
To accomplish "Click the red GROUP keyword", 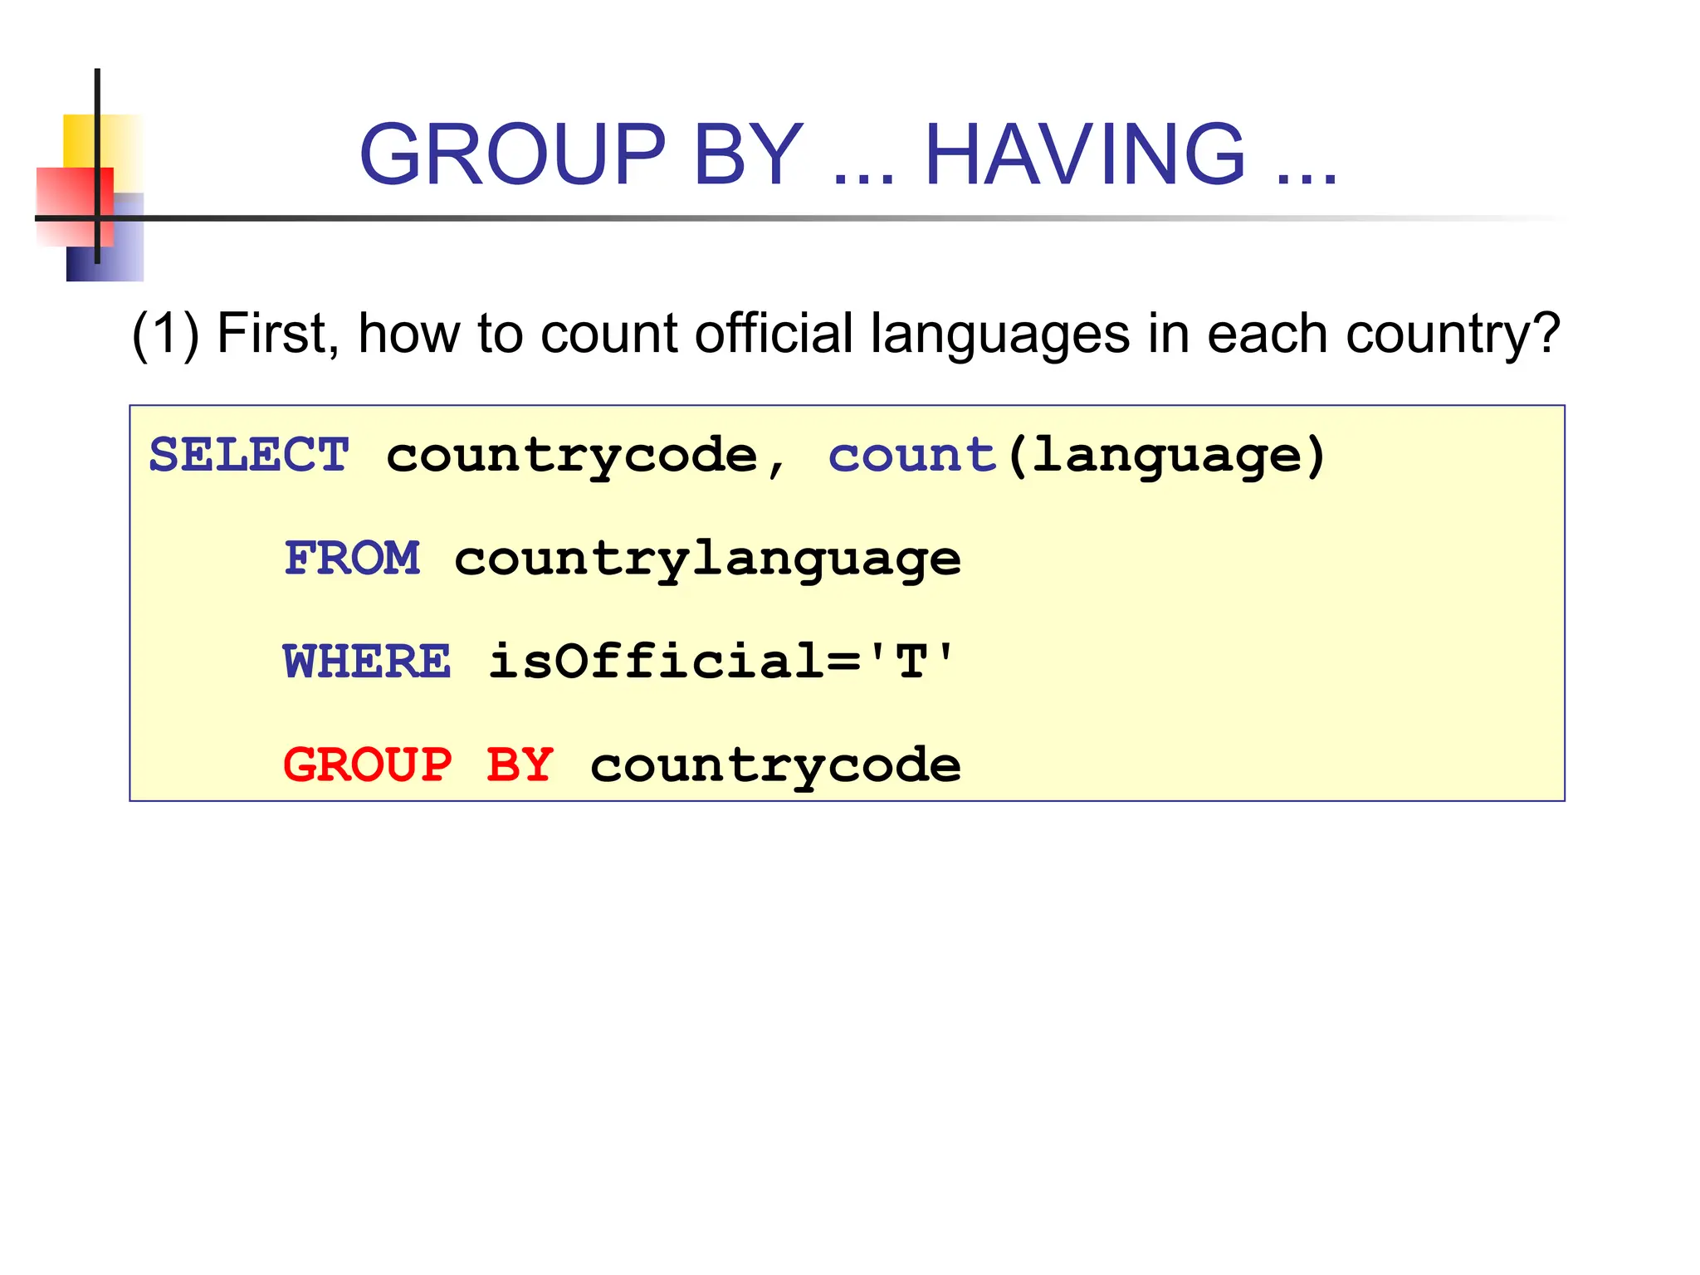I will pos(368,765).
